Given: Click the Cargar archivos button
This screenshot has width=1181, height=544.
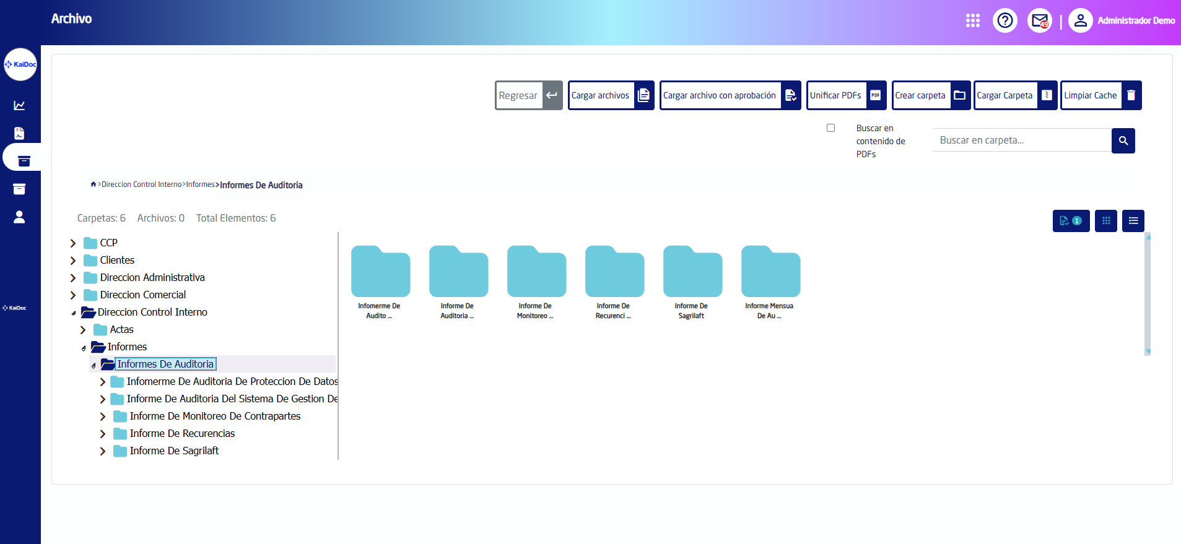Looking at the screenshot, I should coord(610,95).
